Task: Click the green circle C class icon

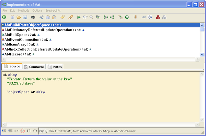Action: click(127, 17)
